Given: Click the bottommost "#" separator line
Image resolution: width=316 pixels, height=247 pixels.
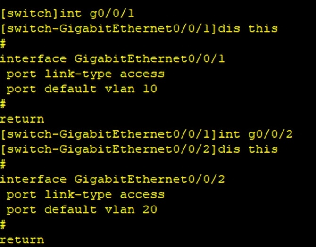Looking at the screenshot, I should 3,225.
